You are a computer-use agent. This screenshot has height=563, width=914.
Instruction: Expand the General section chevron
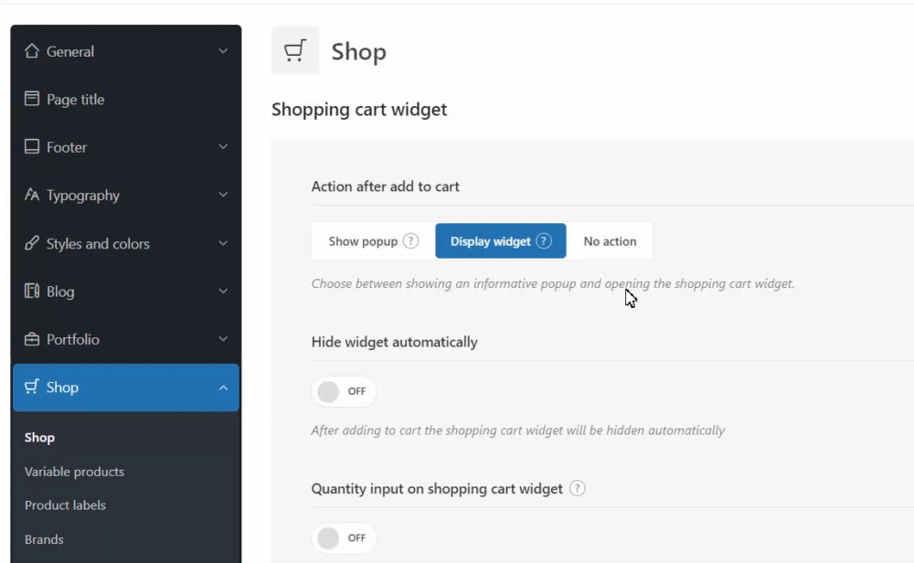pos(223,51)
